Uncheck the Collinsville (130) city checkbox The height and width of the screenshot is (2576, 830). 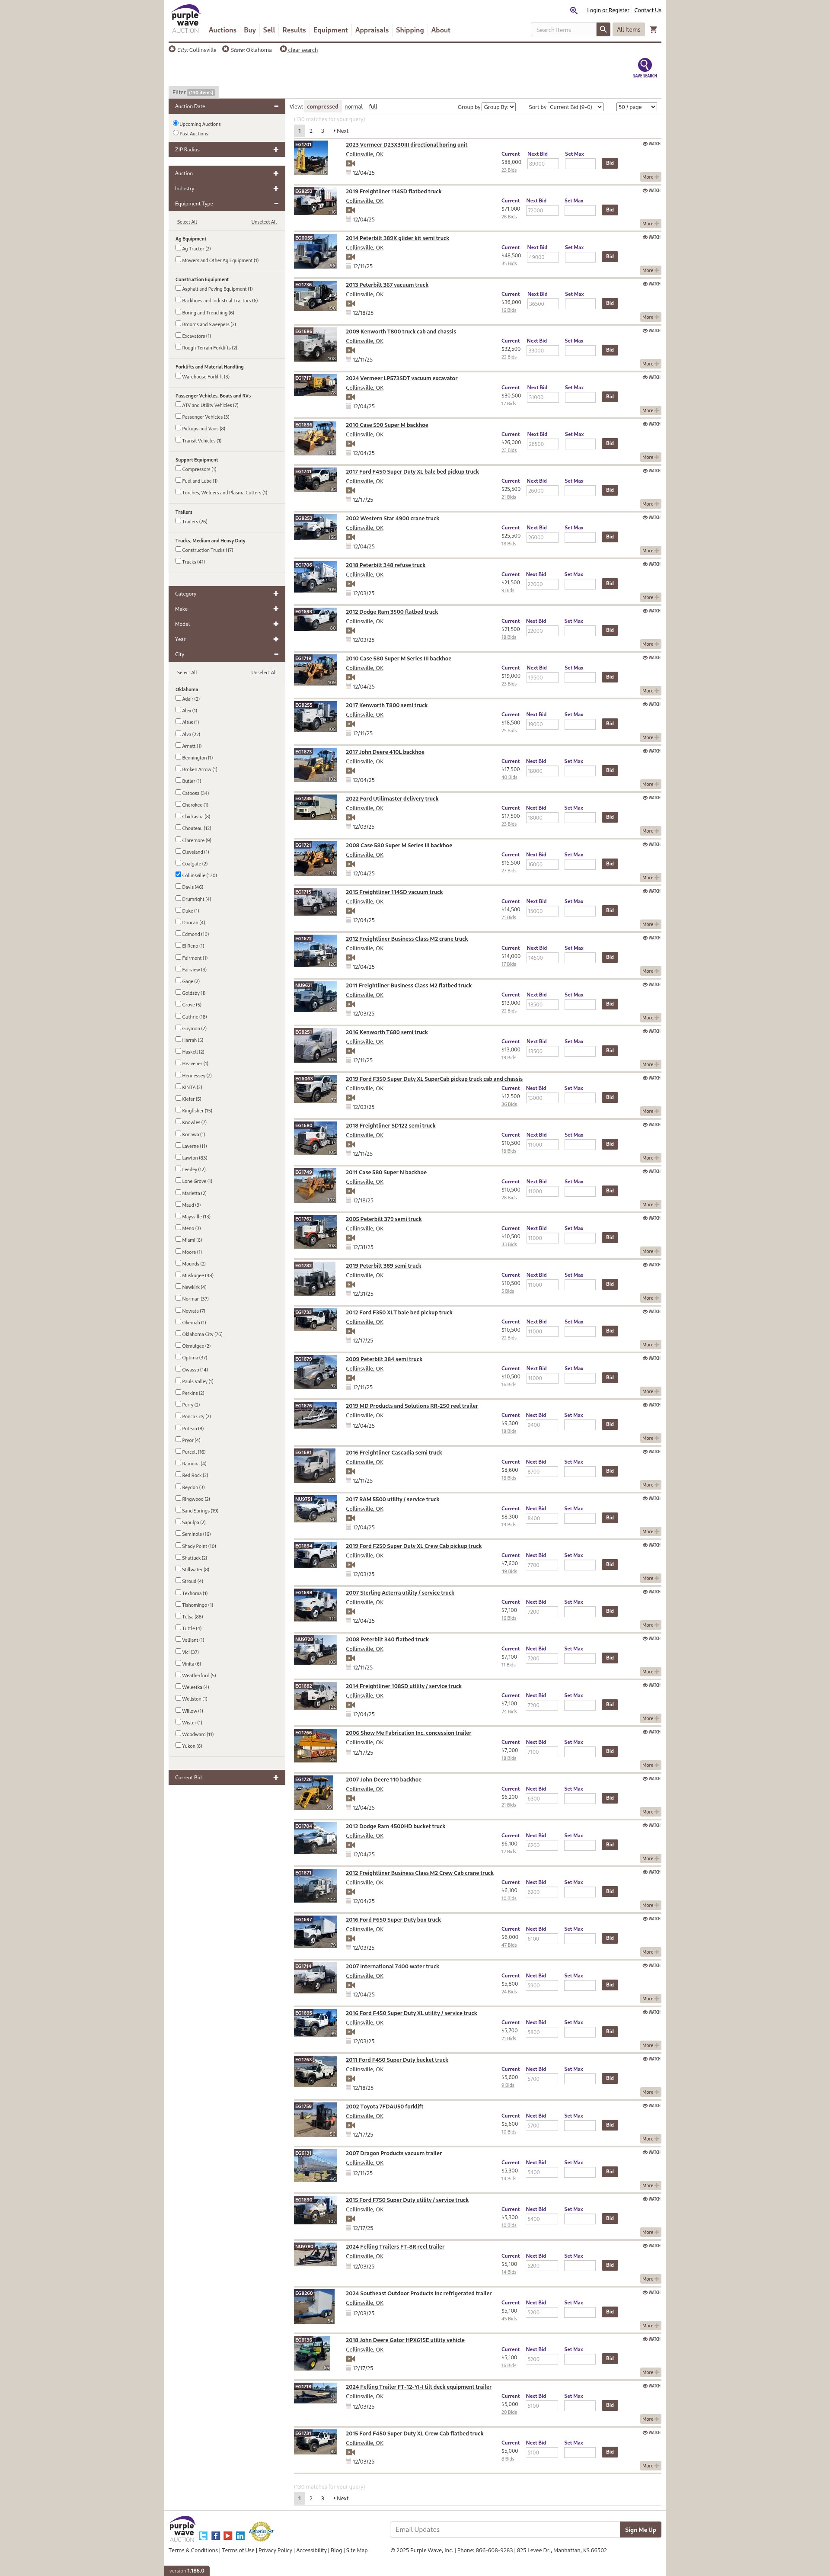pos(178,874)
